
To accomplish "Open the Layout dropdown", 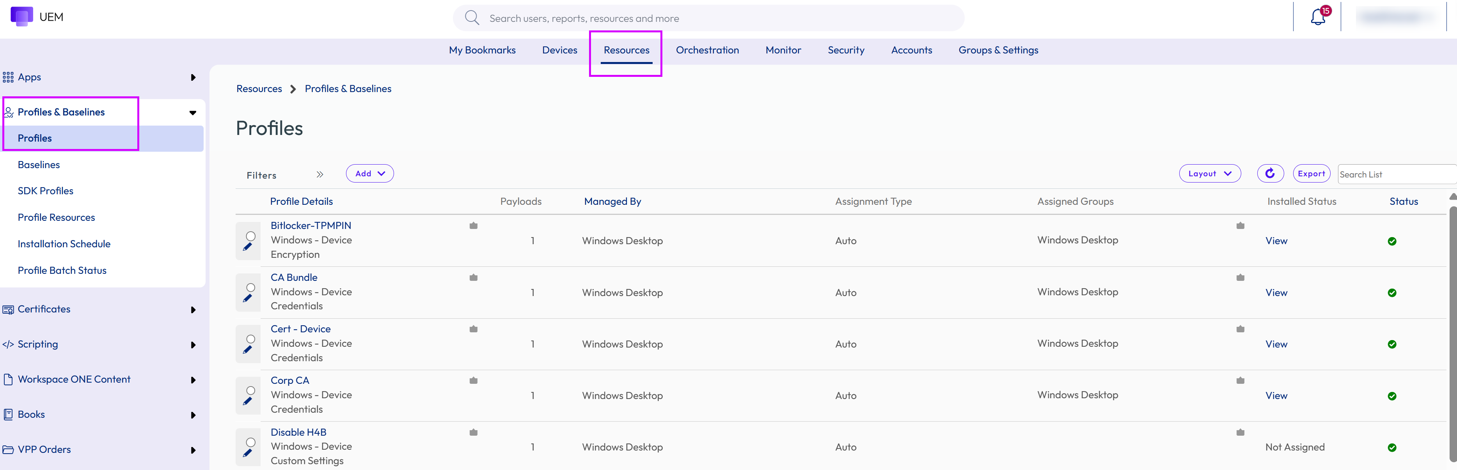I will click(1210, 174).
